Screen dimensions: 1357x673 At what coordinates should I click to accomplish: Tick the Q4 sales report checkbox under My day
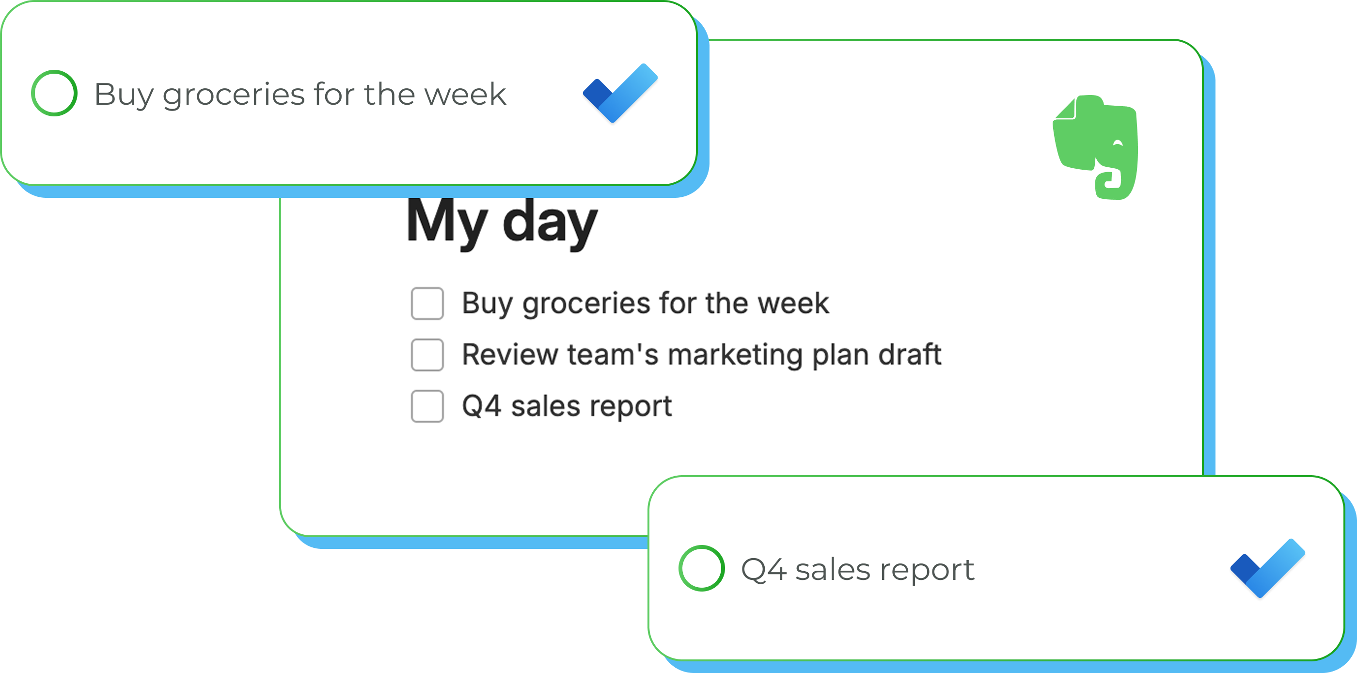pyautogui.click(x=427, y=406)
